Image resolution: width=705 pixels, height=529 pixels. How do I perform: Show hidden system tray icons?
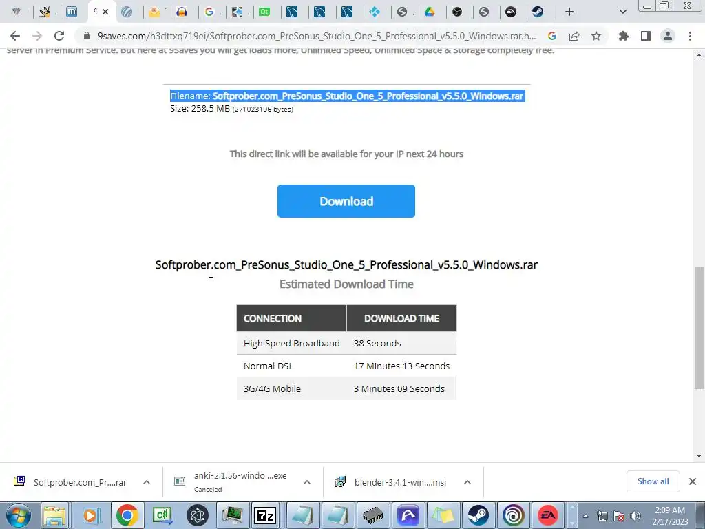click(586, 516)
